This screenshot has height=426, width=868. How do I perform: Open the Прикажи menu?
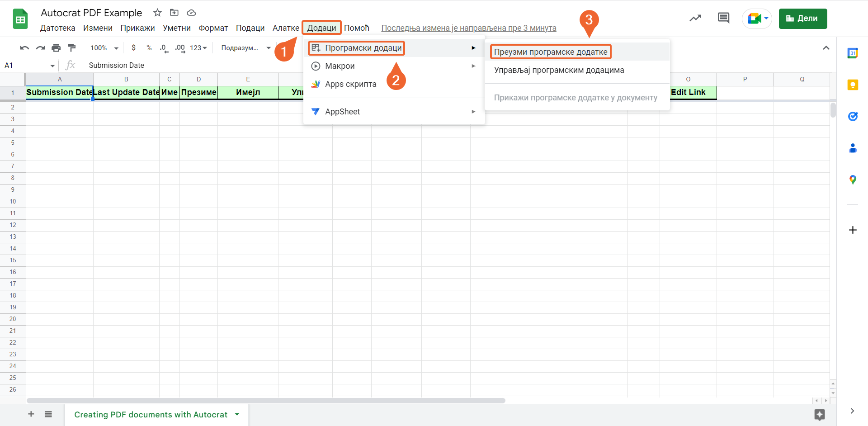(137, 28)
